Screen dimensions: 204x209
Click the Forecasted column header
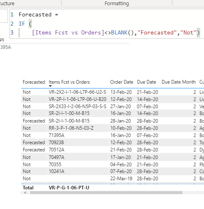[34, 82]
